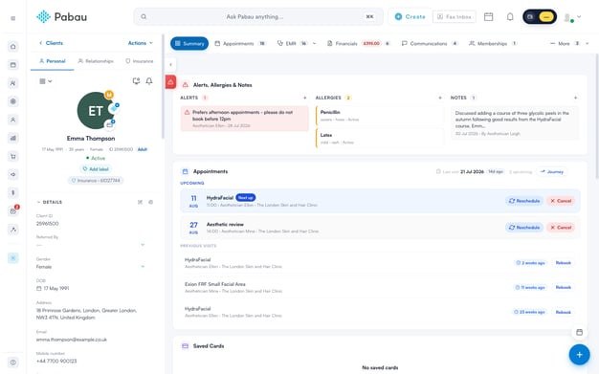Click the client notification bell icon
The image size is (599, 374).
click(149, 81)
